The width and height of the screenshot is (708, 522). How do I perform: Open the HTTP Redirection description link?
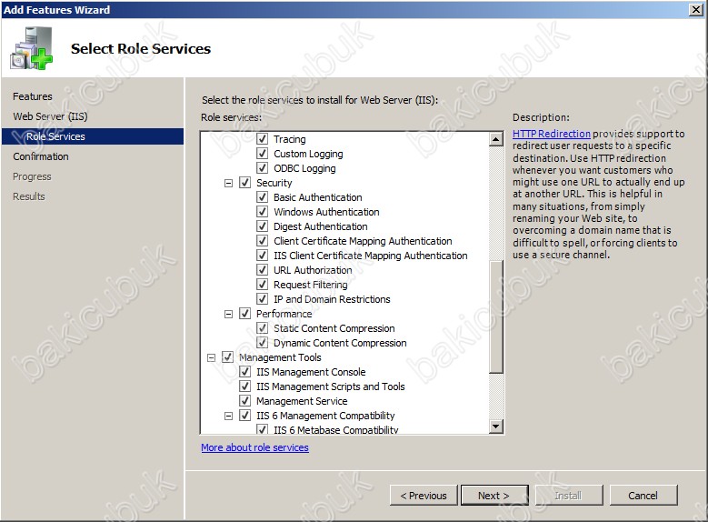click(552, 134)
